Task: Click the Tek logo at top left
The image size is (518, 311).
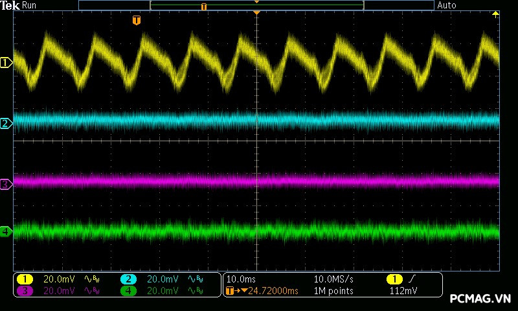Action: [x=10, y=5]
